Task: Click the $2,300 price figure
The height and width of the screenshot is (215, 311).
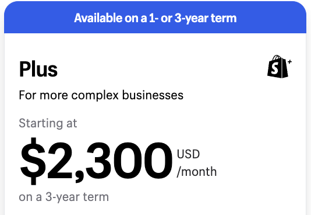Action: [96, 161]
